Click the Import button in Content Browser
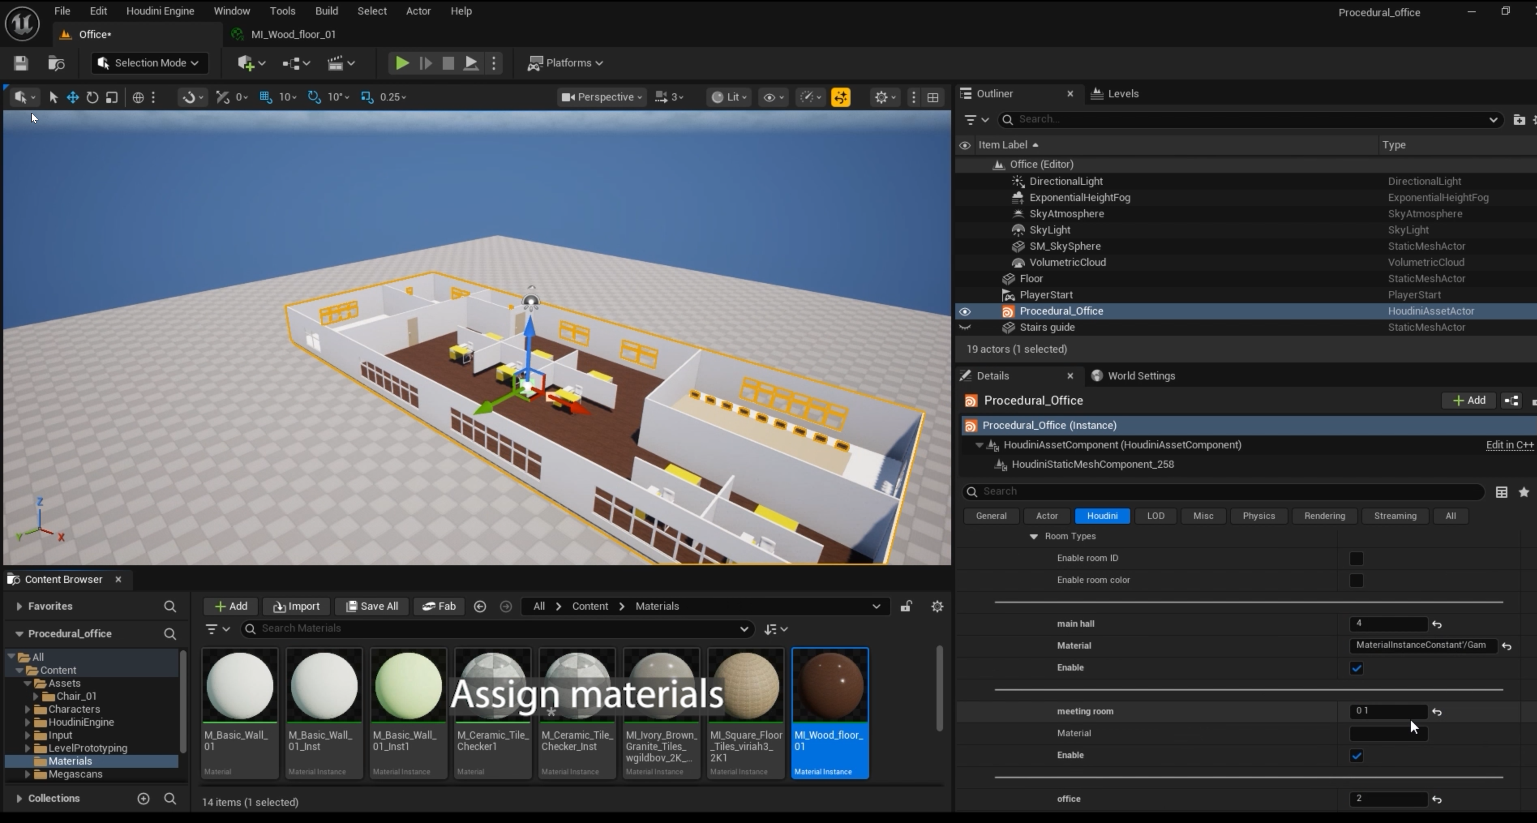Screen dimensions: 1537x823 pyautogui.click(x=296, y=607)
